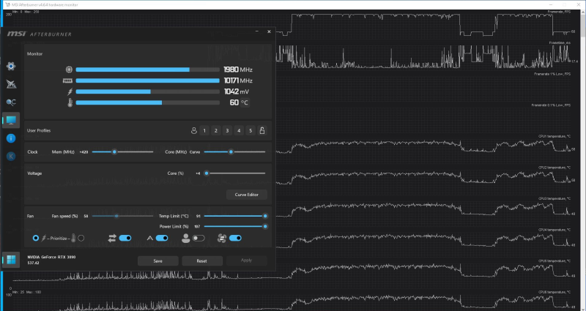Click the memory clock +420 value

pos(84,152)
